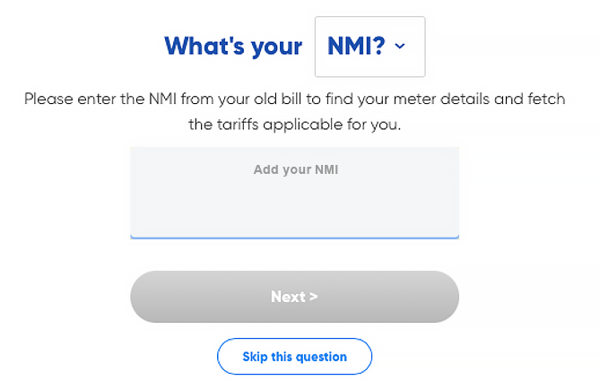Skip this question
600x389 pixels.
[295, 357]
